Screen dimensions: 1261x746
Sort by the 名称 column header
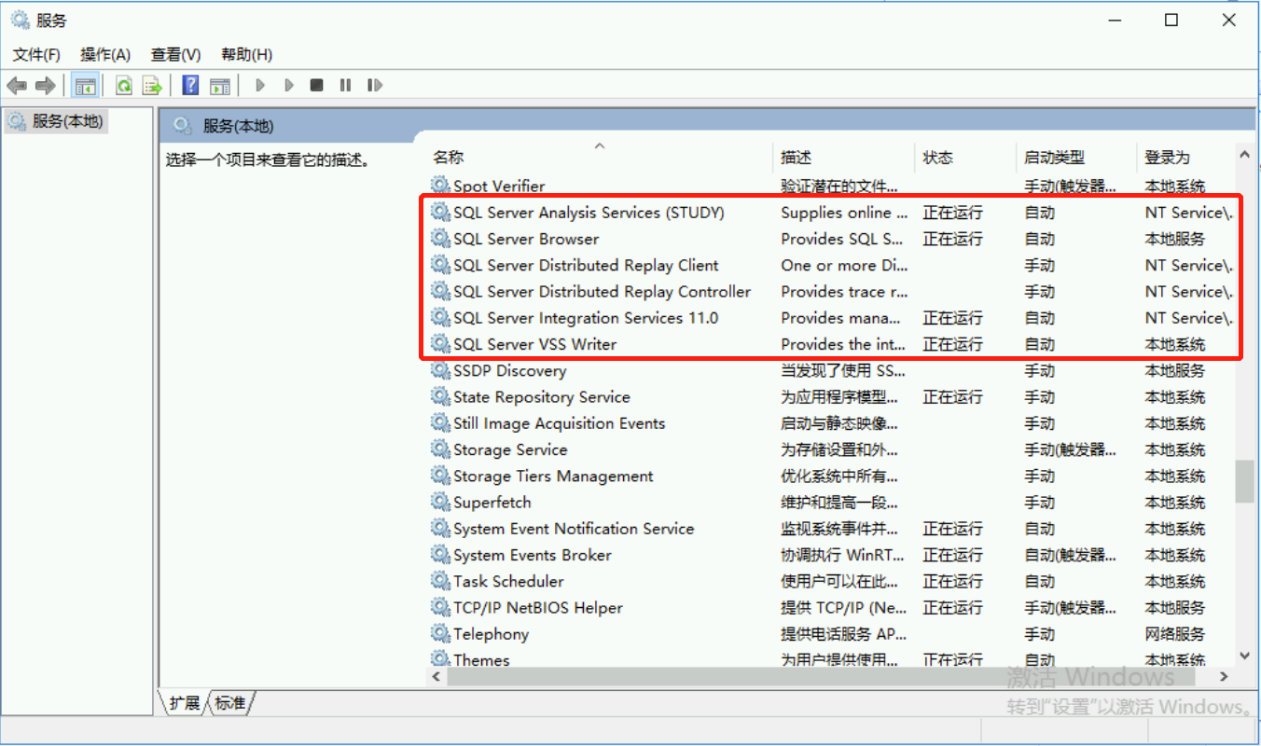click(x=600, y=157)
